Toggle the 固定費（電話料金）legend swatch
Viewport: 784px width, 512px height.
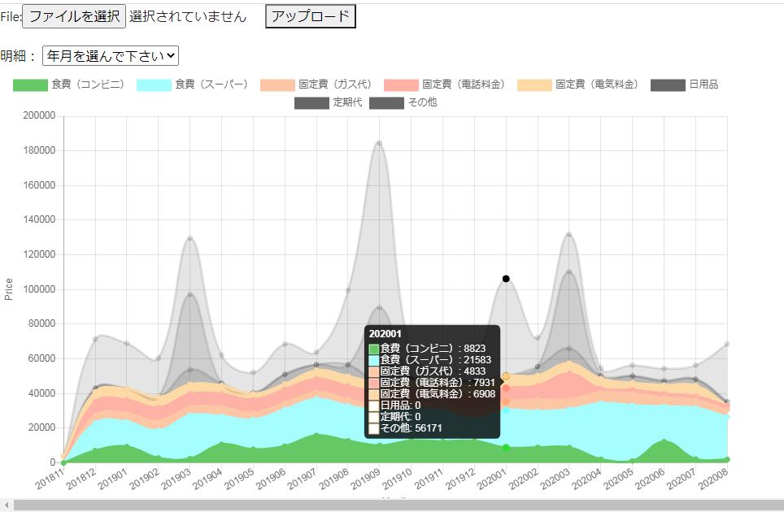401,85
